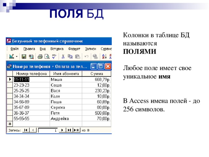Click the amount cell 12,00р.
The image size is (209, 157).
coord(97,85)
